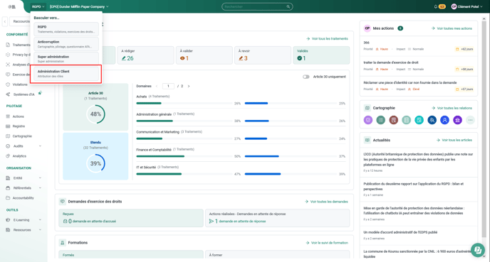The height and width of the screenshot is (262, 490).
Task: Expand the Ressources sidebar chevron
Action: tap(40, 230)
